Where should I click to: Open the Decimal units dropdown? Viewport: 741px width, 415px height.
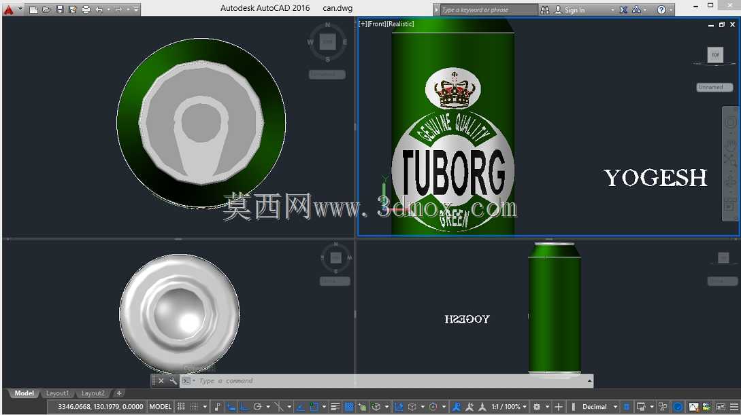coord(599,407)
